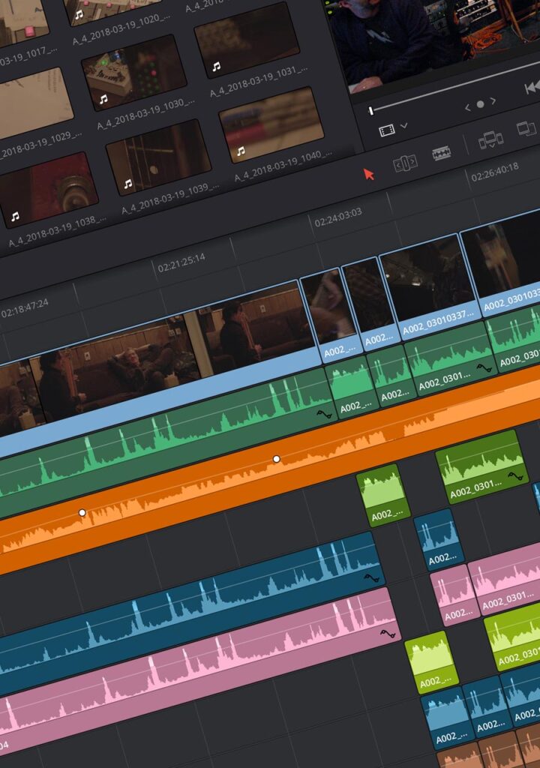The image size is (540, 768).
Task: Select the A_4_2018-03-19_1030_ media thumbnail
Action: pos(132,71)
